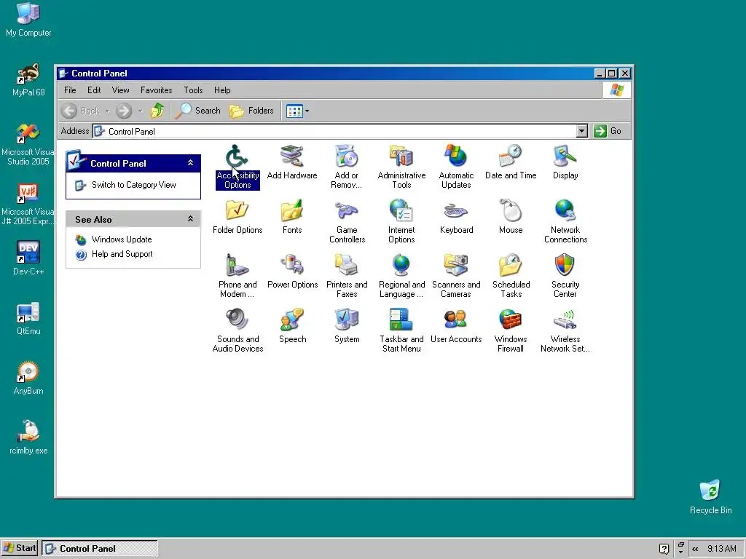746x559 pixels.
Task: Click the Up folder toolbar icon
Action: coord(157,111)
